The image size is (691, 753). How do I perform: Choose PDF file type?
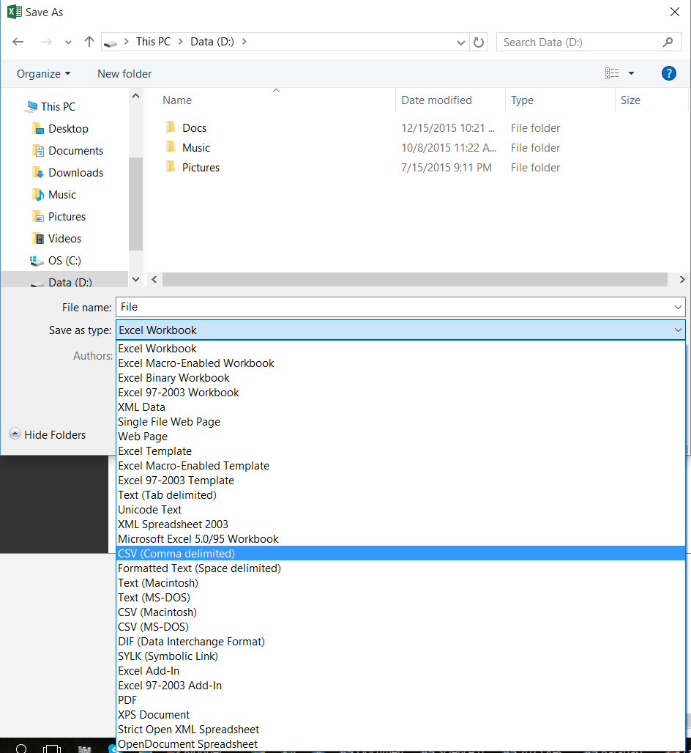(400, 700)
